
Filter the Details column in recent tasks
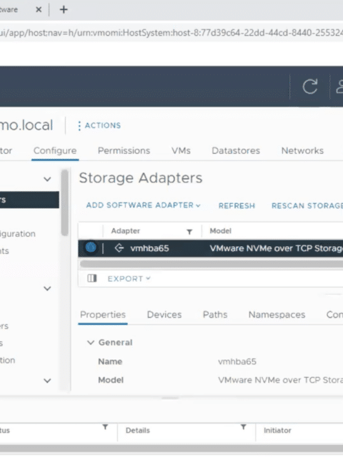pos(244,427)
